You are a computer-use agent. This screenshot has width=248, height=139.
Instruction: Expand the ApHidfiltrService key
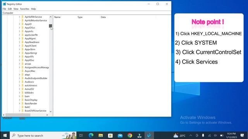pyautogui.click(x=19, y=17)
